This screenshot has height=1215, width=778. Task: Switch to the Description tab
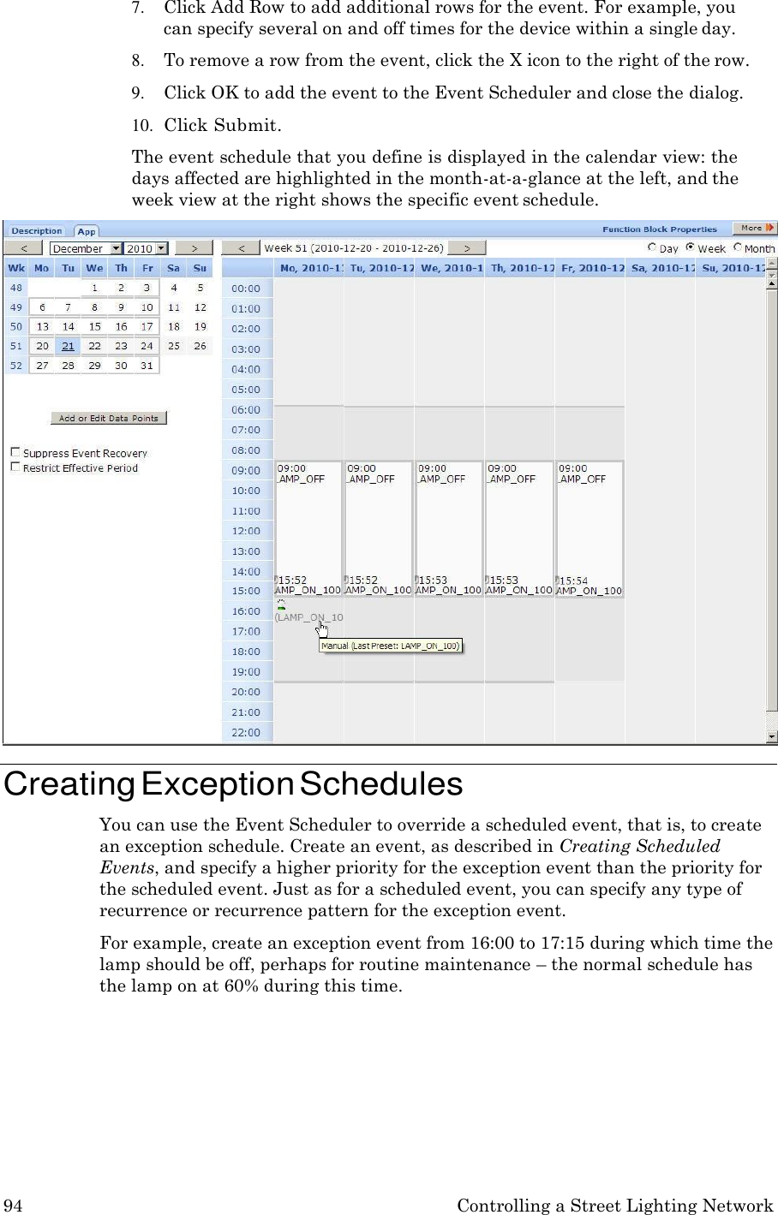pyautogui.click(x=36, y=229)
